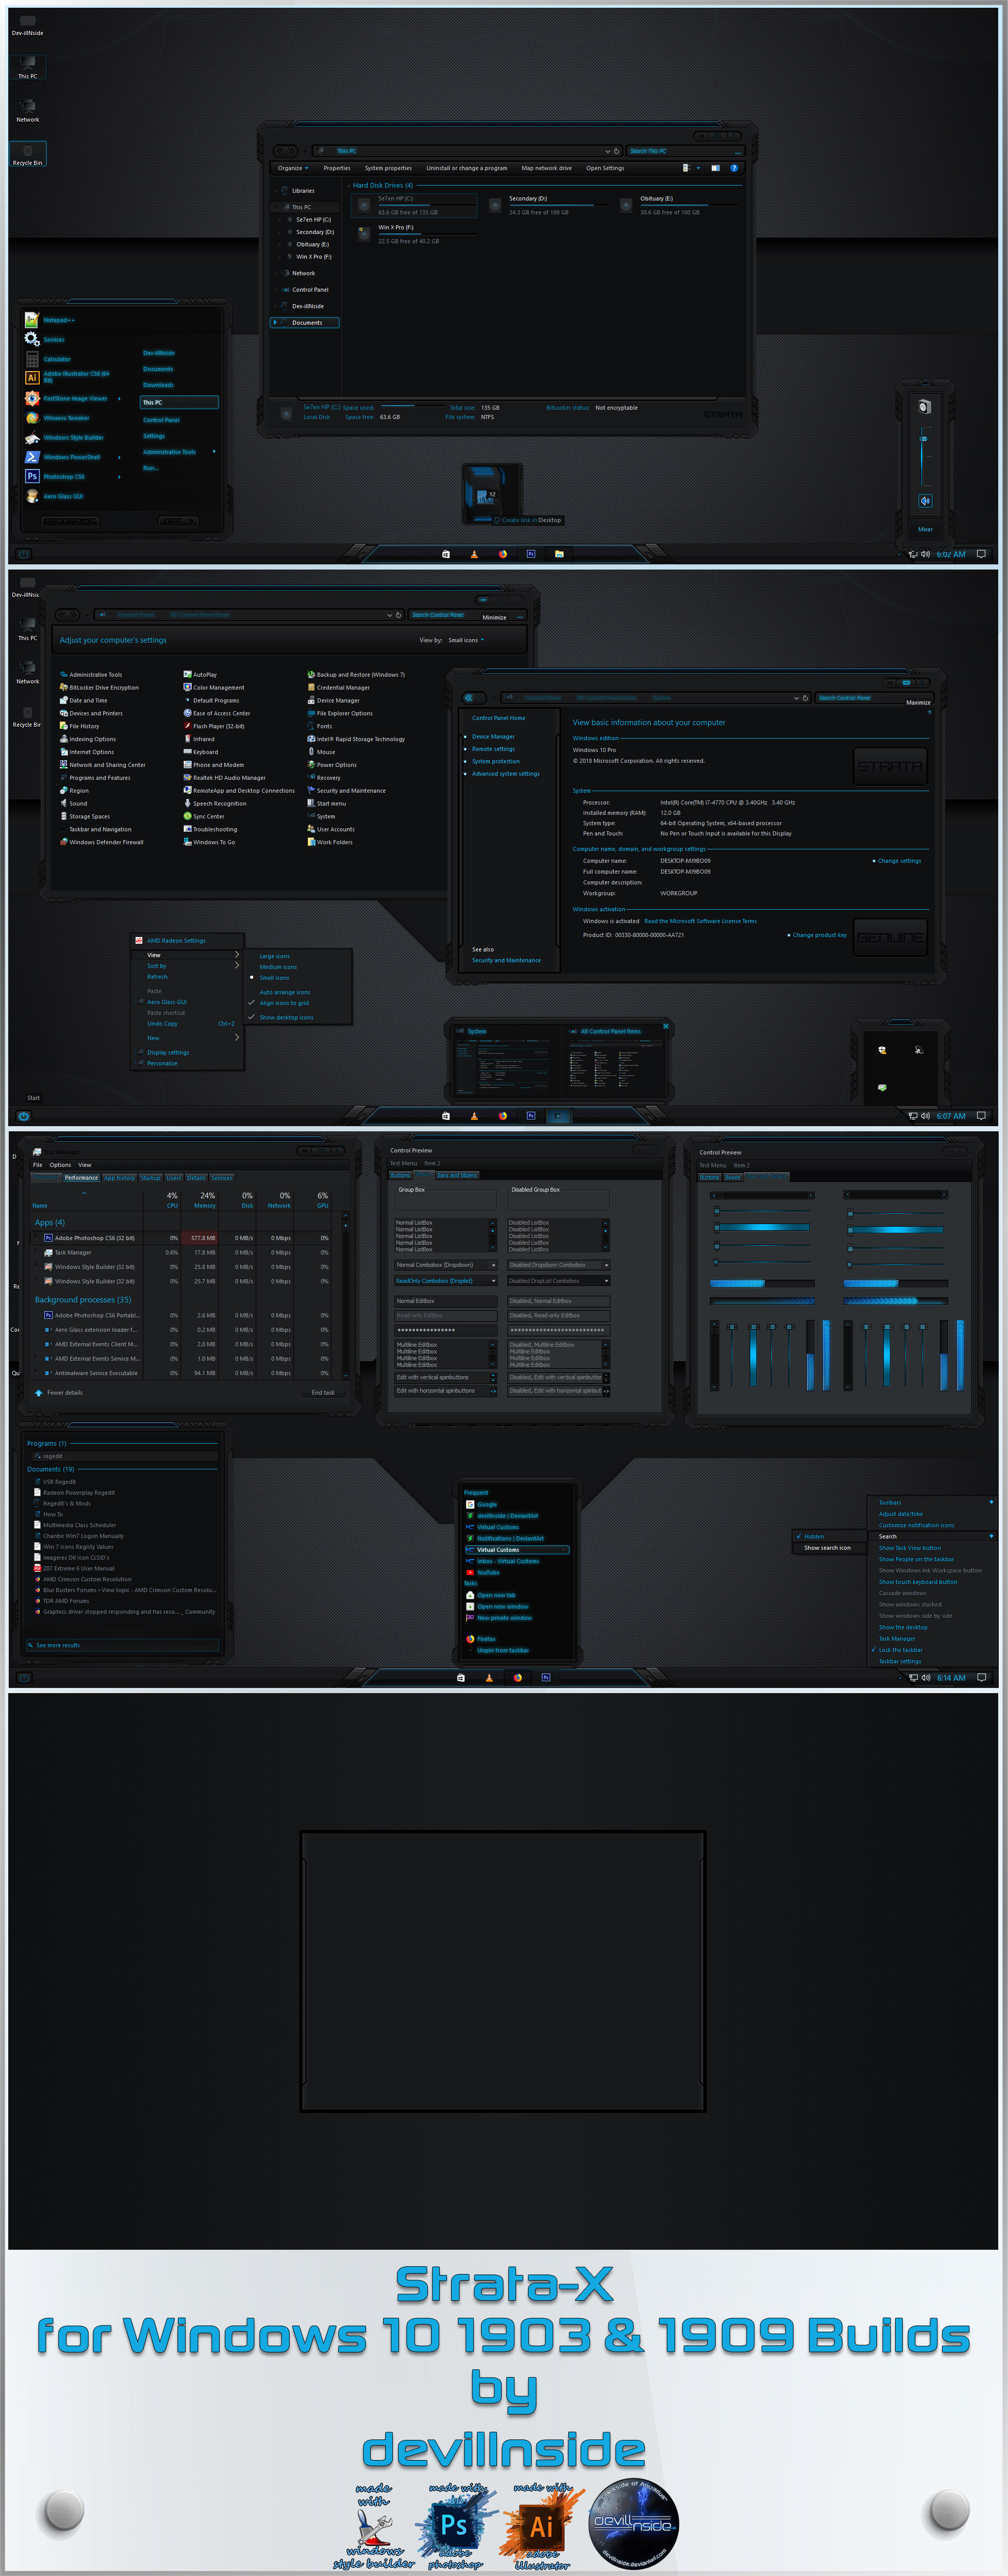The height and width of the screenshot is (2576, 1008).
Task: Switch to Task Manager Performance tab
Action: pos(81,1178)
